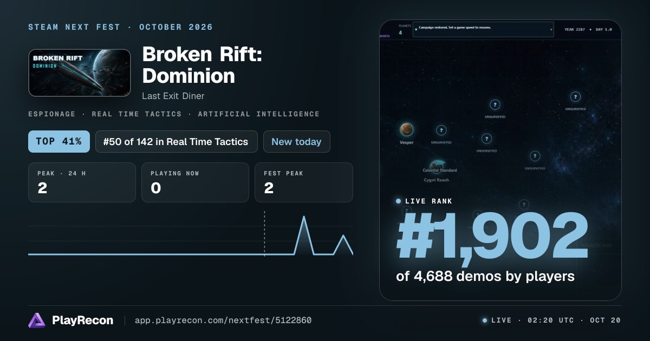Expand the campaign message log dropdown arrow

(x=551, y=30)
